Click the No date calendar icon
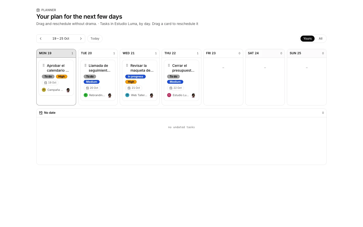 click(41, 113)
